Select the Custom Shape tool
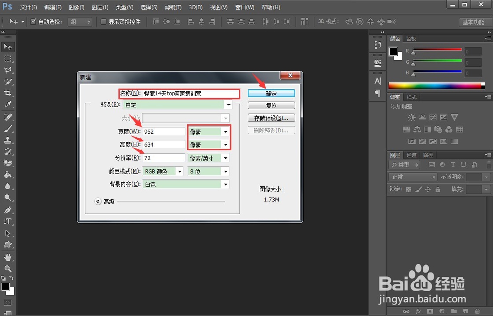 pyautogui.click(x=8, y=245)
